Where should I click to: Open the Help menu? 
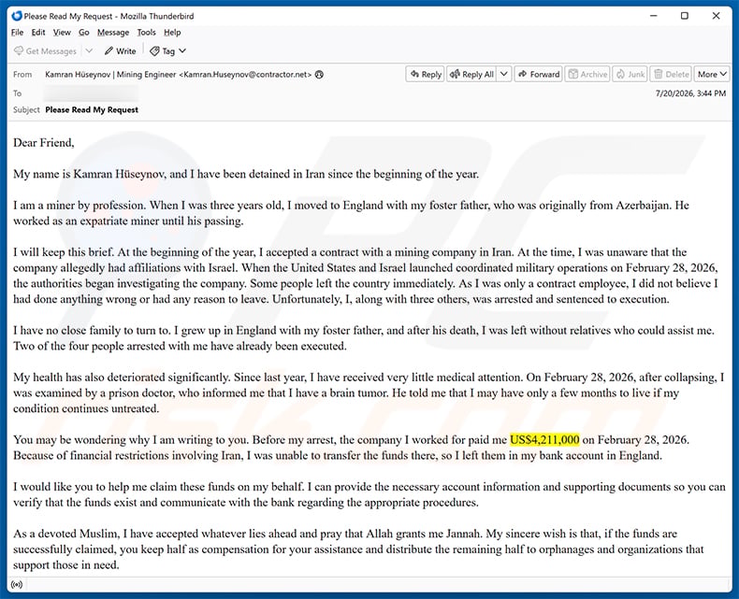point(172,33)
